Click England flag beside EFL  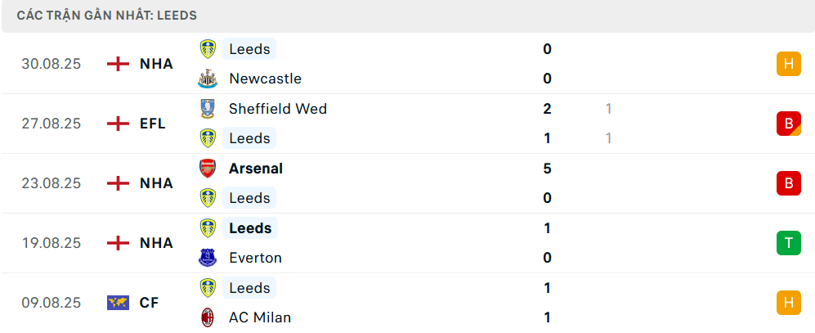[x=119, y=124]
